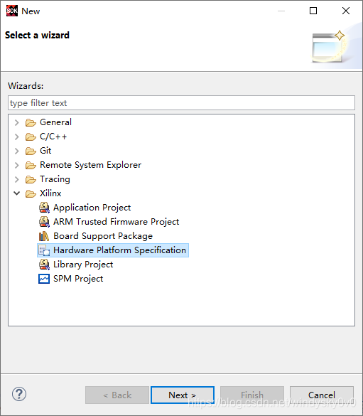The height and width of the screenshot is (416, 363).
Task: Select the C/C++ tree label
Action: tap(53, 137)
